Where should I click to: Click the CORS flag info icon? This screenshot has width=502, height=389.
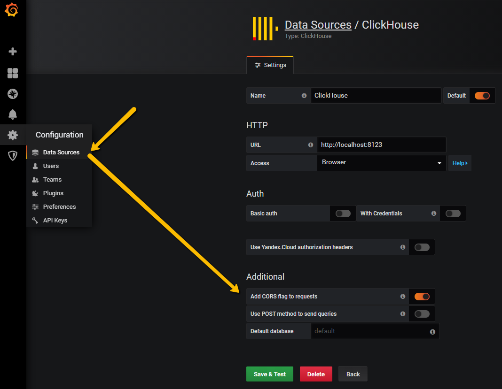point(403,296)
